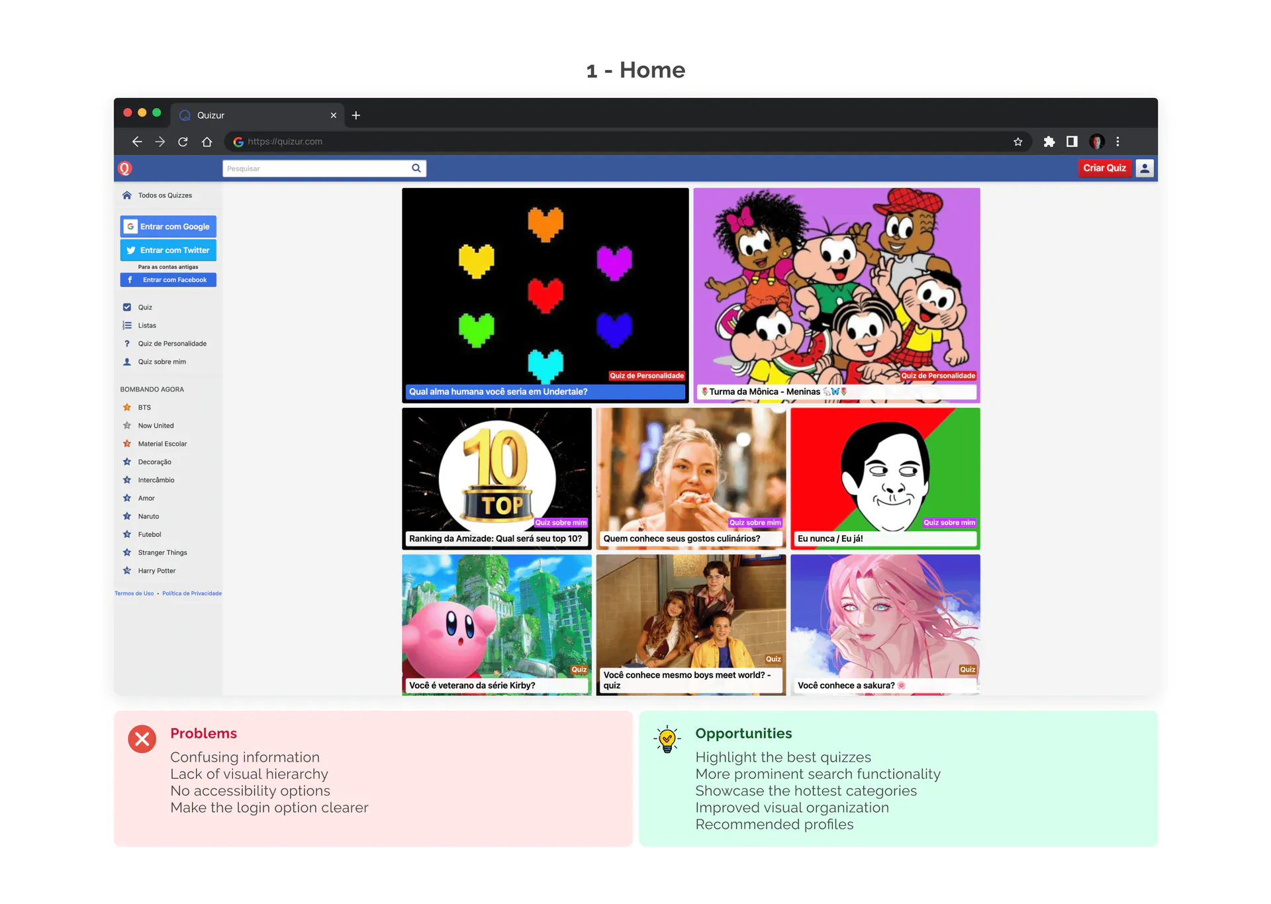Open the boys meet world quiz card
The height and width of the screenshot is (904, 1271).
(x=691, y=625)
